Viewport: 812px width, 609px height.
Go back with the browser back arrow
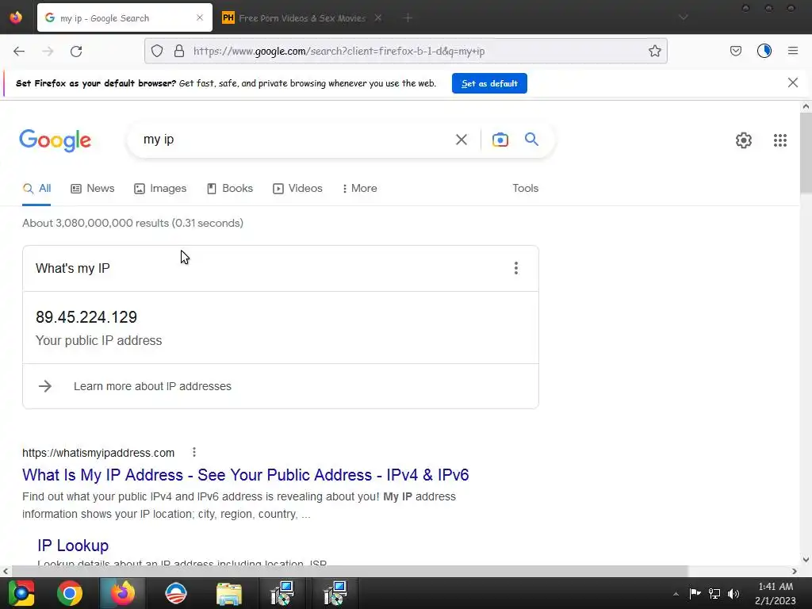pyautogui.click(x=19, y=52)
